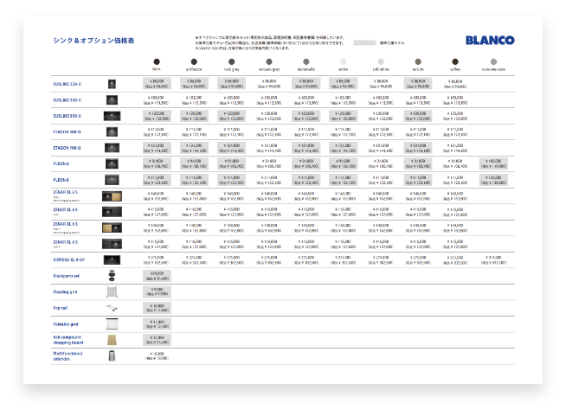Viewport: 566px width, 416px height.
Task: Click the SUBLINE 500-U product name
Action: (x=68, y=100)
